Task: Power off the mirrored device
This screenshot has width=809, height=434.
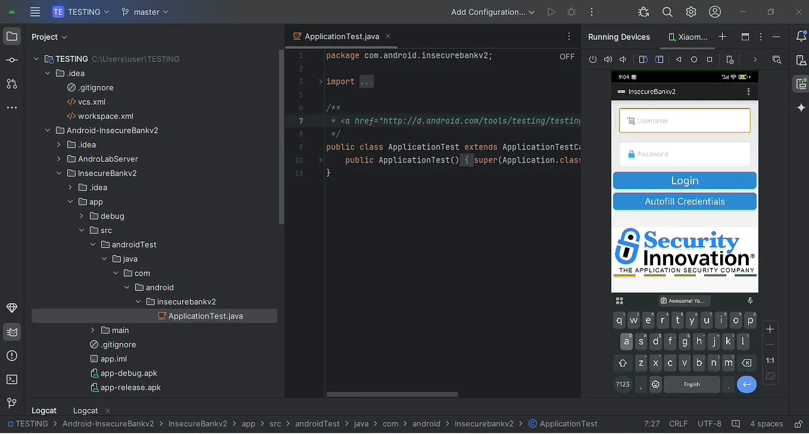Action: [x=593, y=59]
